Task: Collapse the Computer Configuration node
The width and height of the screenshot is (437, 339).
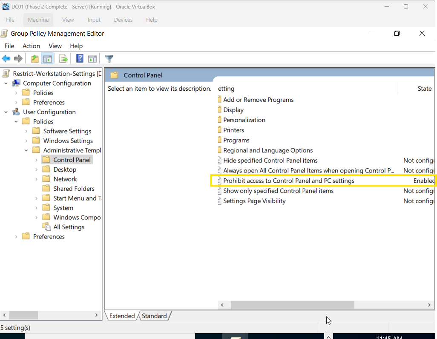Action: click(6, 83)
